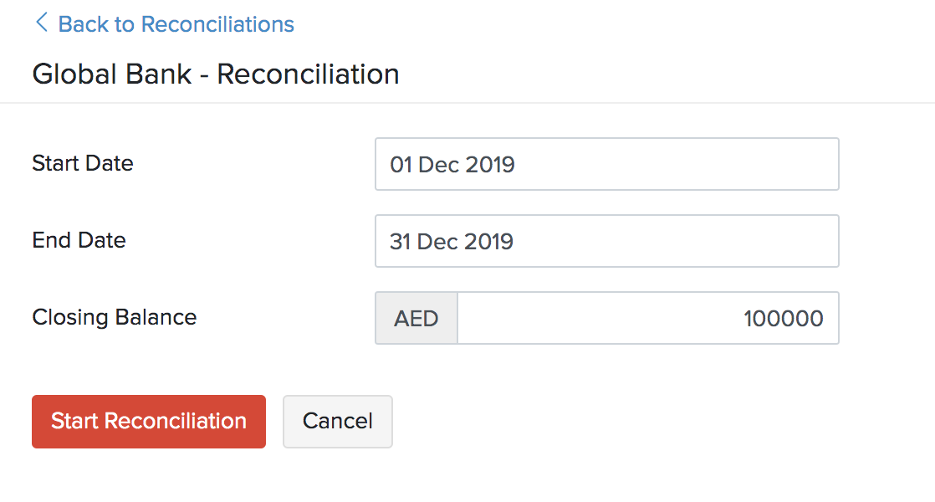Screen dimensions: 935x502
Task: Click the Start Date label
Action: 82,164
